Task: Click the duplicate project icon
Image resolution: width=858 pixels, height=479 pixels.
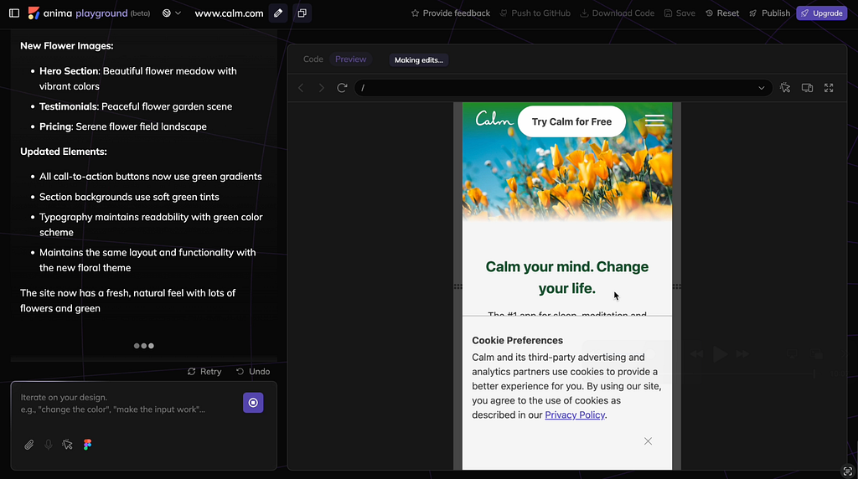Action: click(x=302, y=13)
